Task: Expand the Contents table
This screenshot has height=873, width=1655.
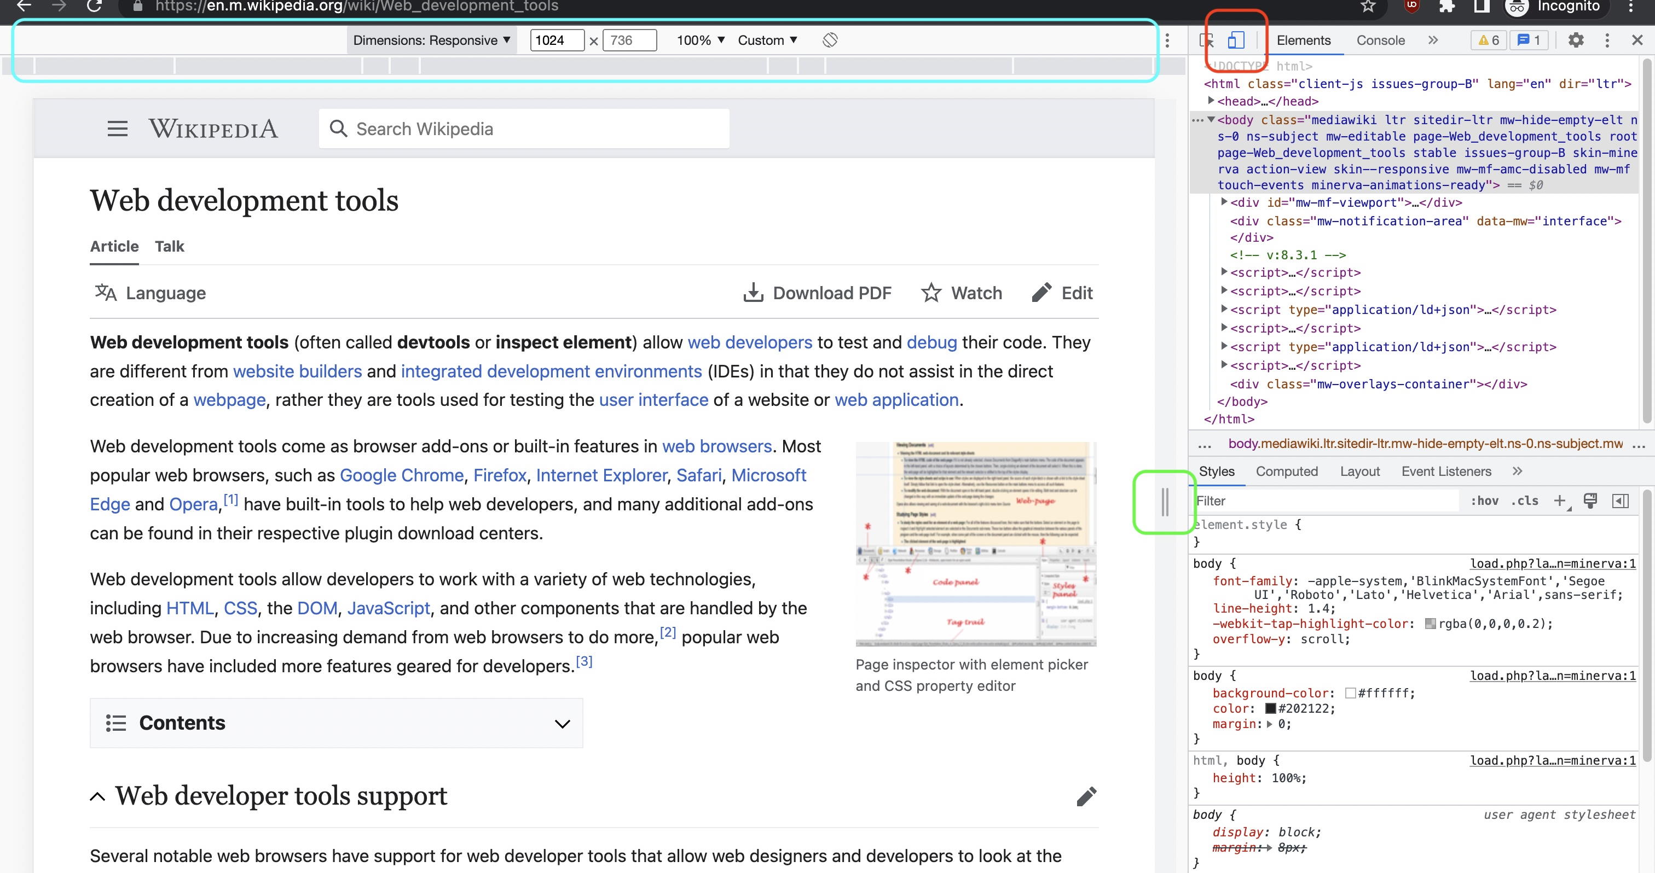Action: (x=336, y=723)
